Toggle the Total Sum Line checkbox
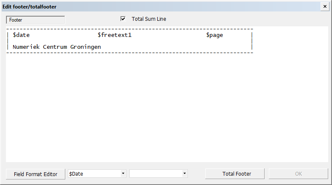The height and width of the screenshot is (185, 332). [123, 19]
